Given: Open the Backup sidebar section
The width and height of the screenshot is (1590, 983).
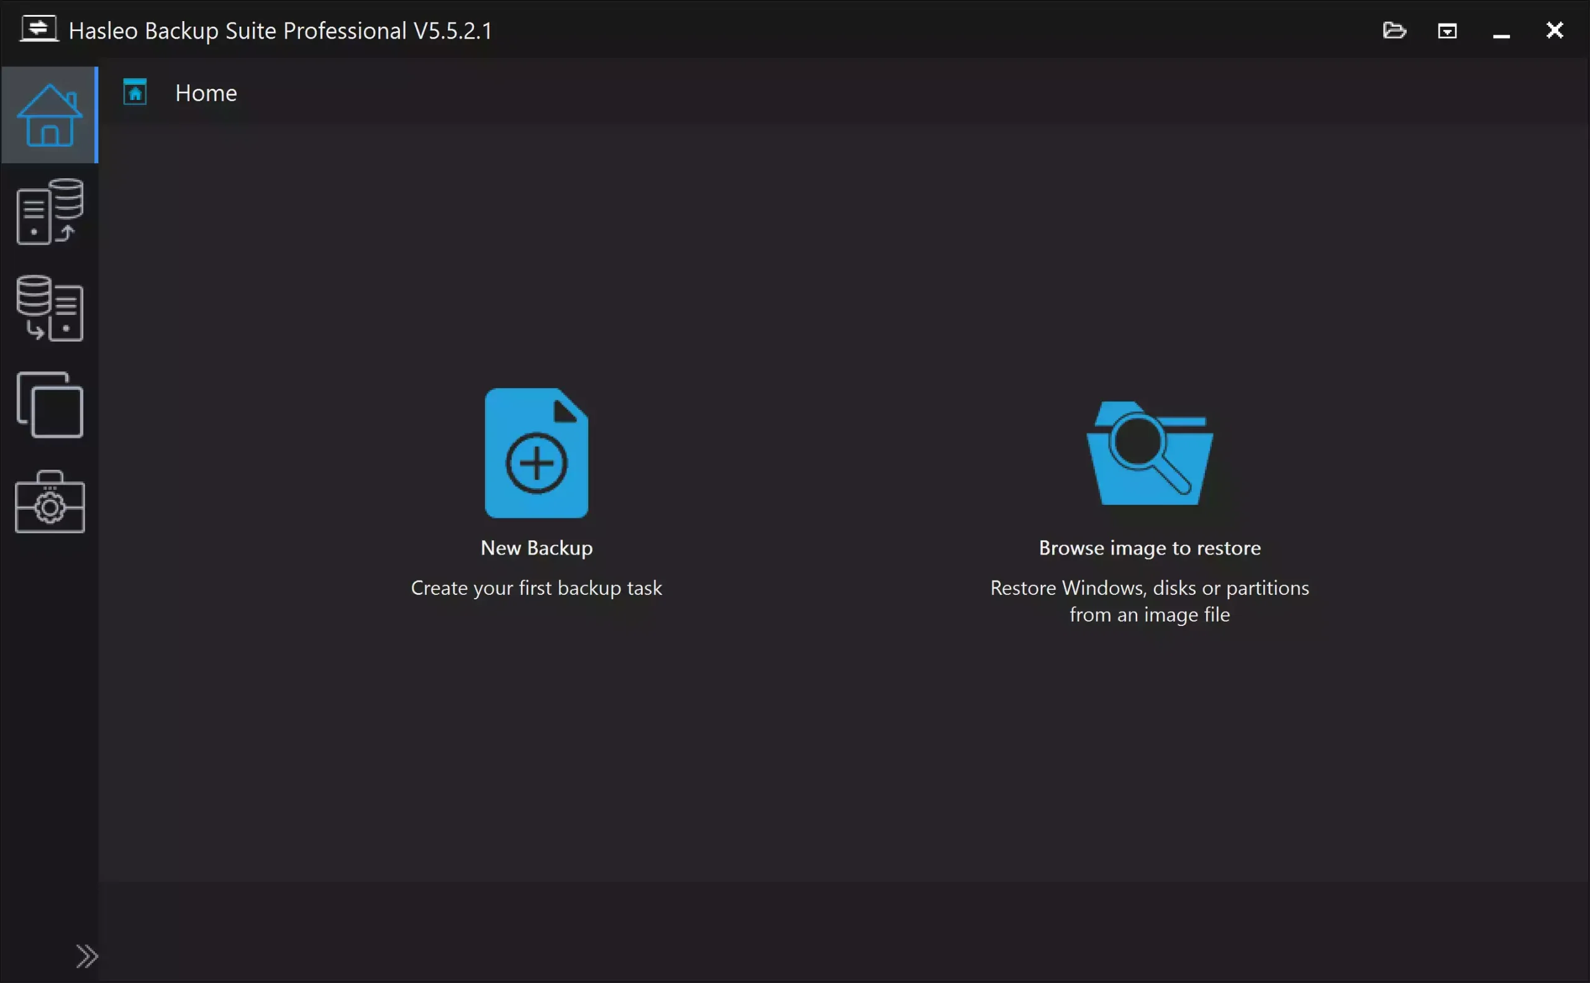Looking at the screenshot, I should pyautogui.click(x=50, y=212).
